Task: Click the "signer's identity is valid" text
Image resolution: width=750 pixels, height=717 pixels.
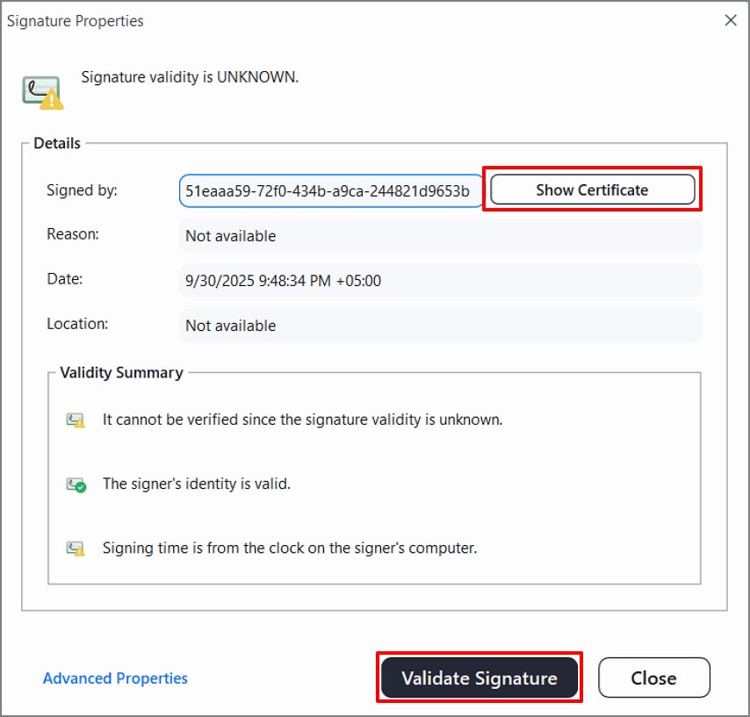Action: [196, 484]
